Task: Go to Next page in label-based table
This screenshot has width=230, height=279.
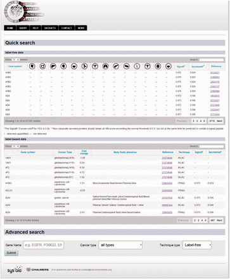Action: pos(219,220)
